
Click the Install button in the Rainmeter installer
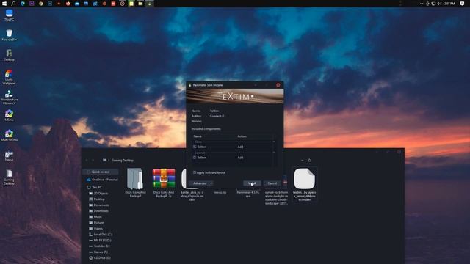[x=252, y=183]
